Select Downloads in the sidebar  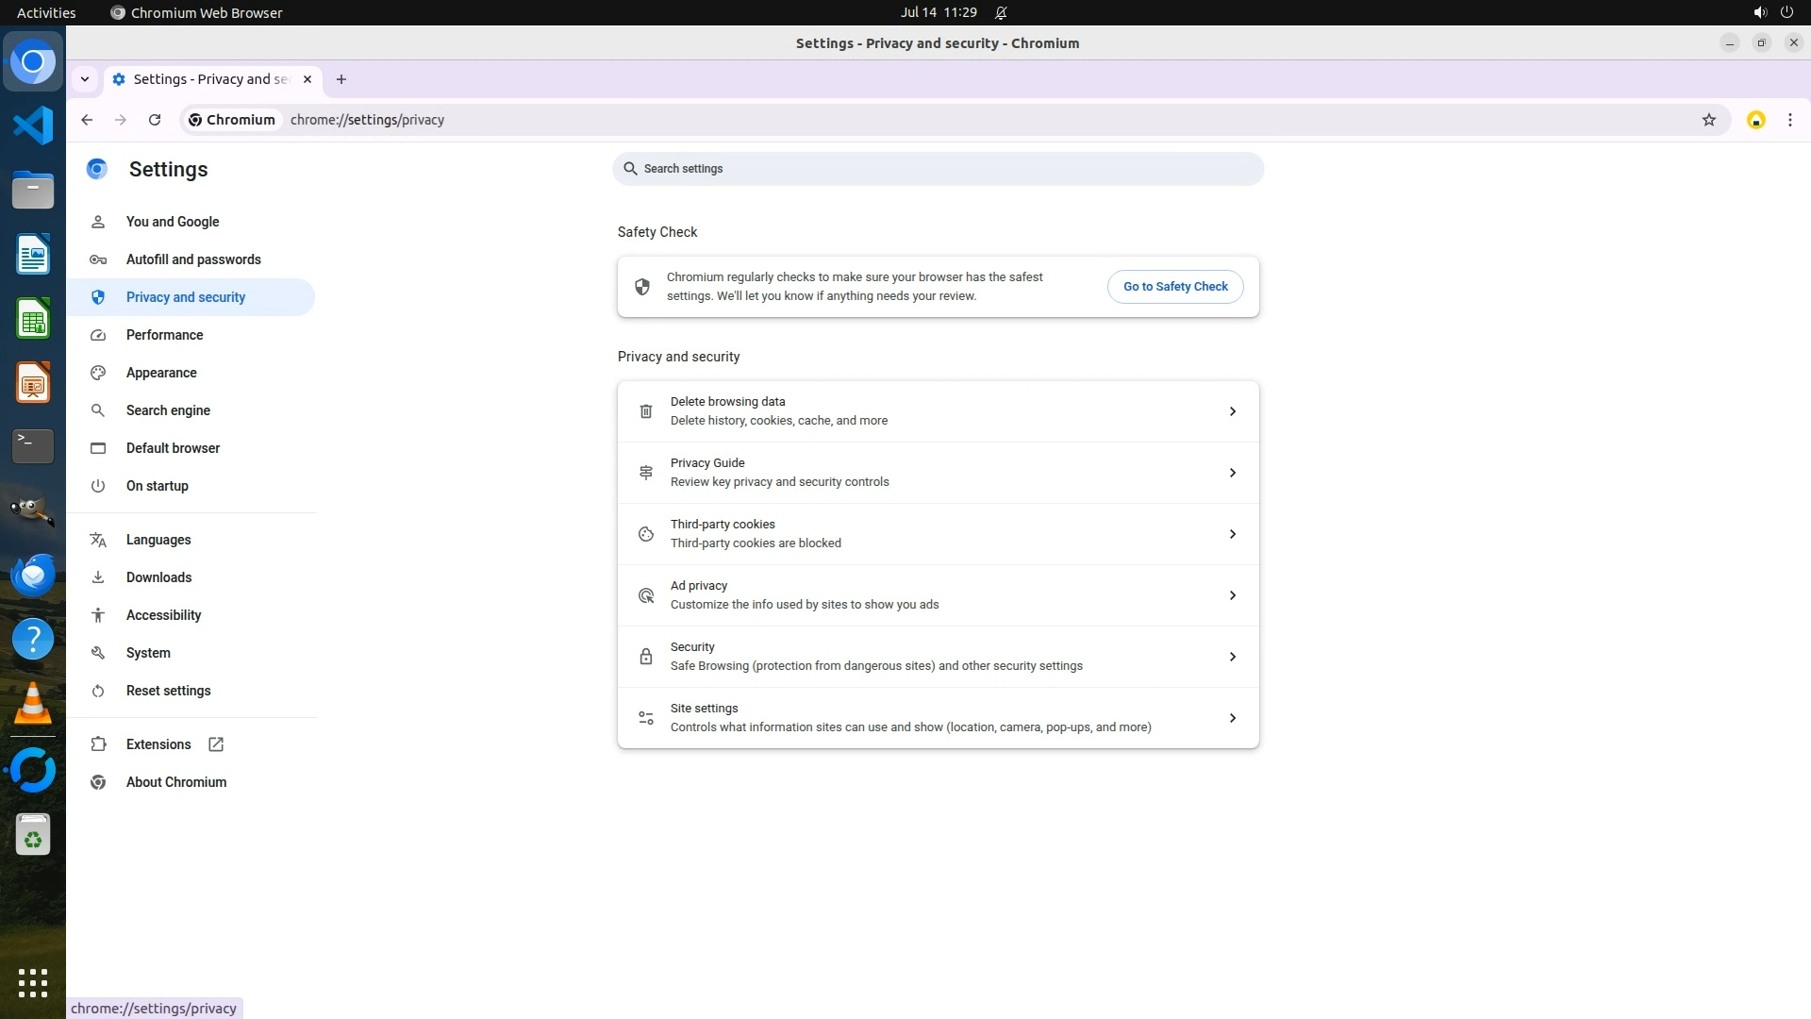[158, 577]
